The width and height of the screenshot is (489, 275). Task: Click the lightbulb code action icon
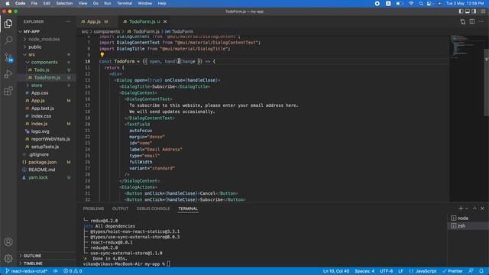(x=102, y=55)
